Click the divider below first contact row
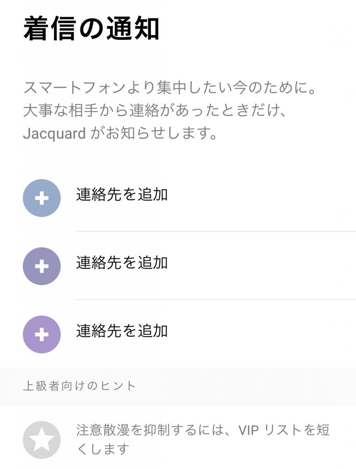 [x=216, y=231]
